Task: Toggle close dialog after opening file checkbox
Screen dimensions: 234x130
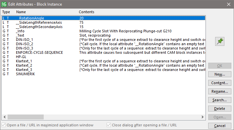Action: click(x=109, y=125)
